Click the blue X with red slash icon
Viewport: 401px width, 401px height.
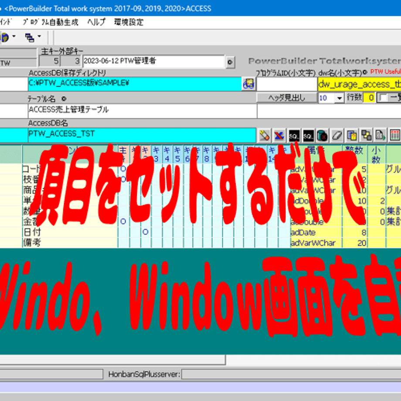click(x=279, y=135)
